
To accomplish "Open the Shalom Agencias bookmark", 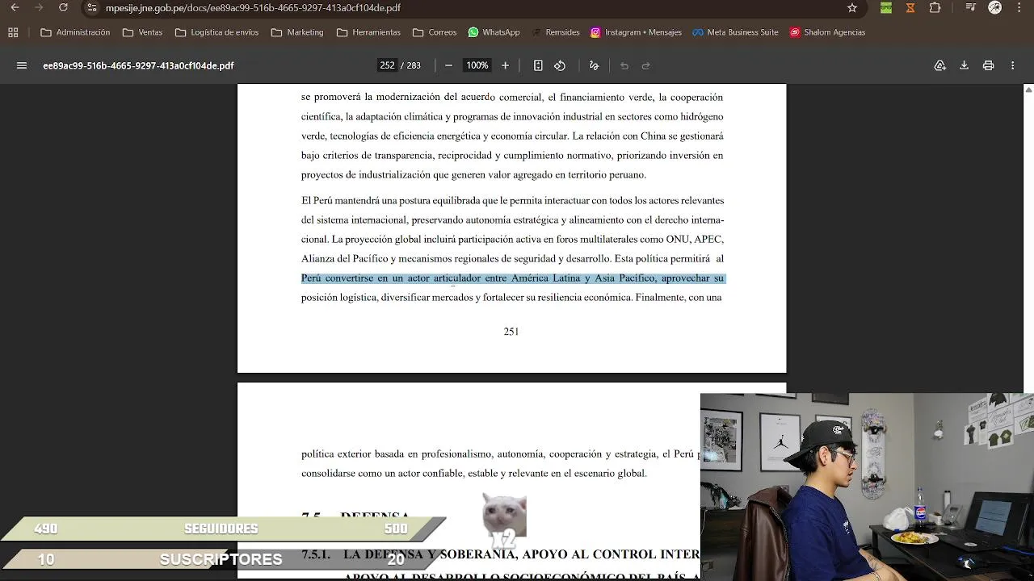I will (828, 32).
